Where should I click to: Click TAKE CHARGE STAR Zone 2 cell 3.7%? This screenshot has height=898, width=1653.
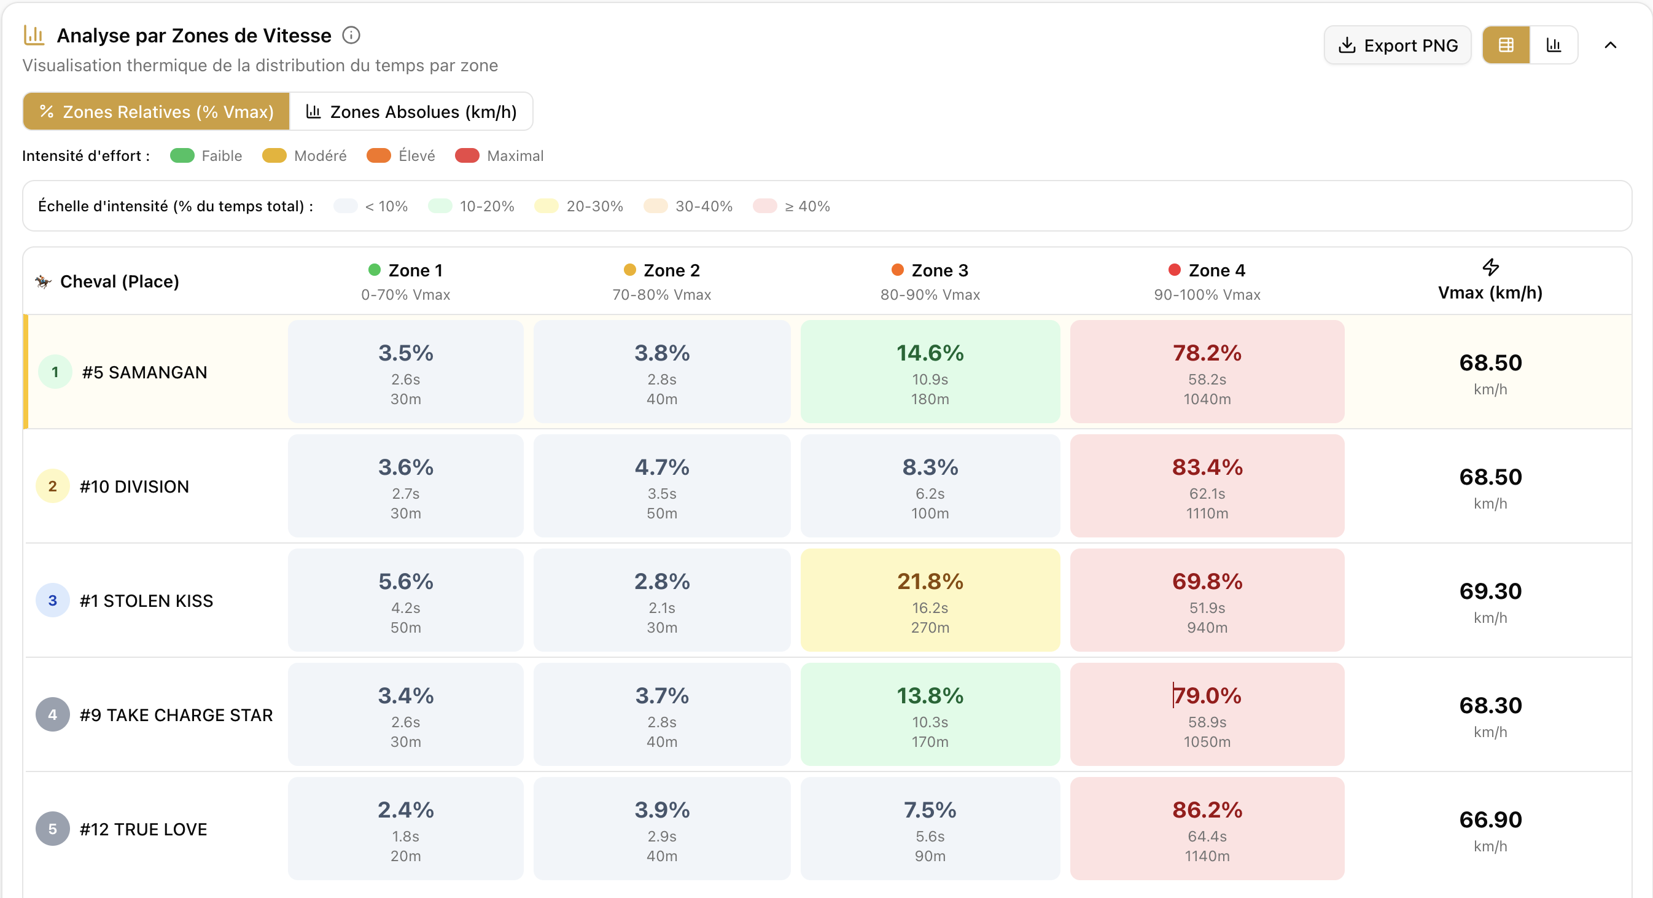[661, 714]
